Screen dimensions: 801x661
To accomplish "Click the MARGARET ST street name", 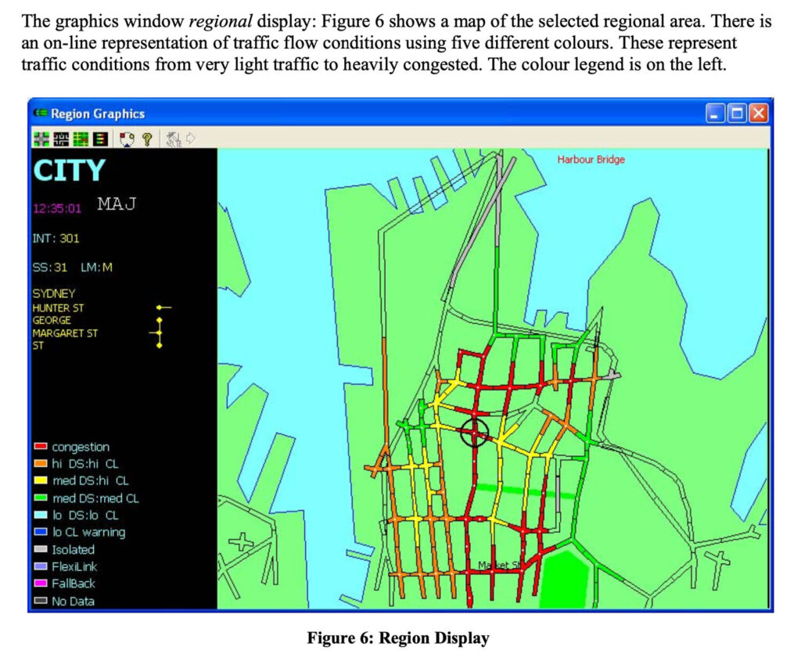I will [x=65, y=333].
